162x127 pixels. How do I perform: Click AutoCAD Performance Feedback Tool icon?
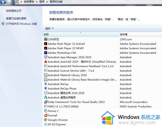tap(46, 66)
